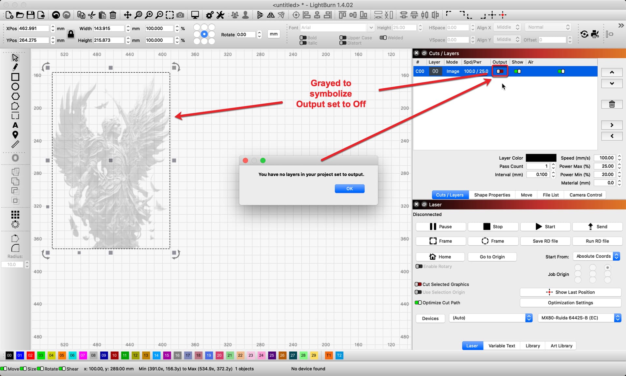The height and width of the screenshot is (376, 626).
Task: Click OK in the no-layers dialog
Action: [350, 189]
